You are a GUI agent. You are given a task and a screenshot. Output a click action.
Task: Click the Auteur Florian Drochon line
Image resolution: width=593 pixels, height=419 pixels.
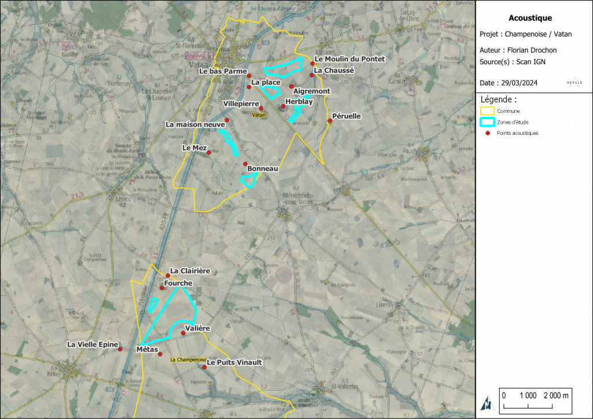tap(518, 50)
